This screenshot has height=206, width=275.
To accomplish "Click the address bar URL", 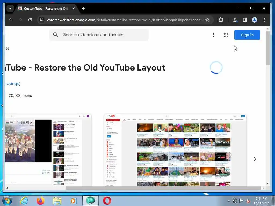I will click(x=125, y=20).
